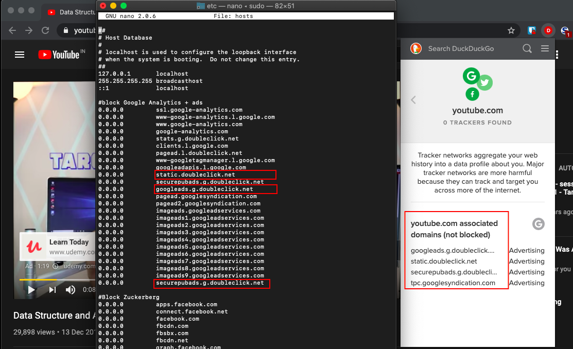
Task: Click the partly hidden Chrome extension with red badge
Action: click(x=565, y=31)
